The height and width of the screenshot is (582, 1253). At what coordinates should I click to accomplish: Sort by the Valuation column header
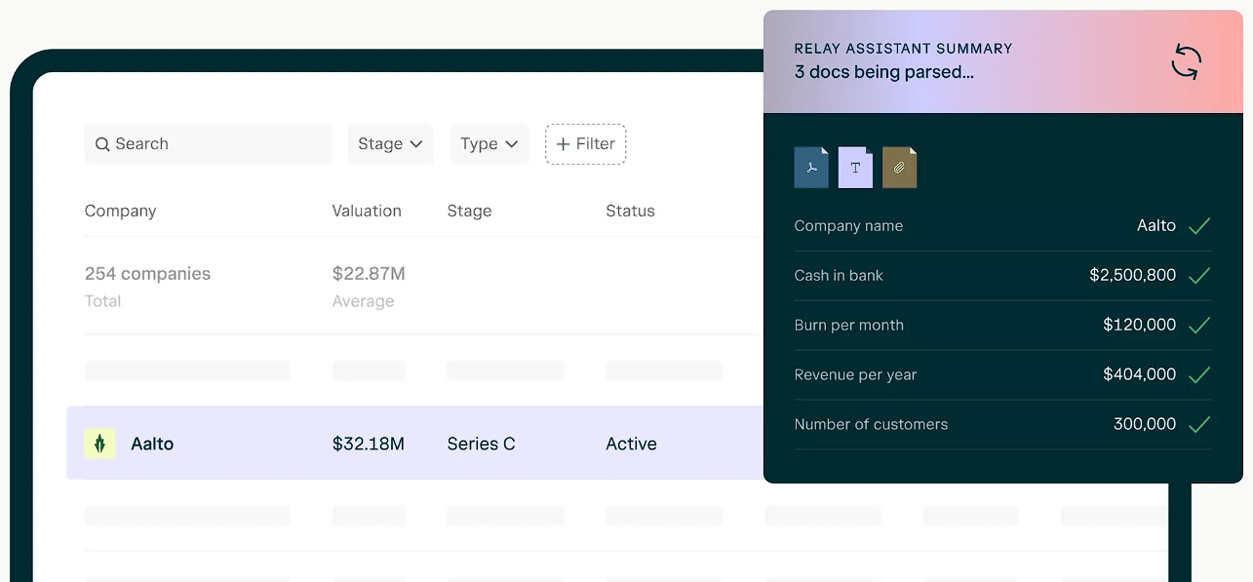[367, 211]
